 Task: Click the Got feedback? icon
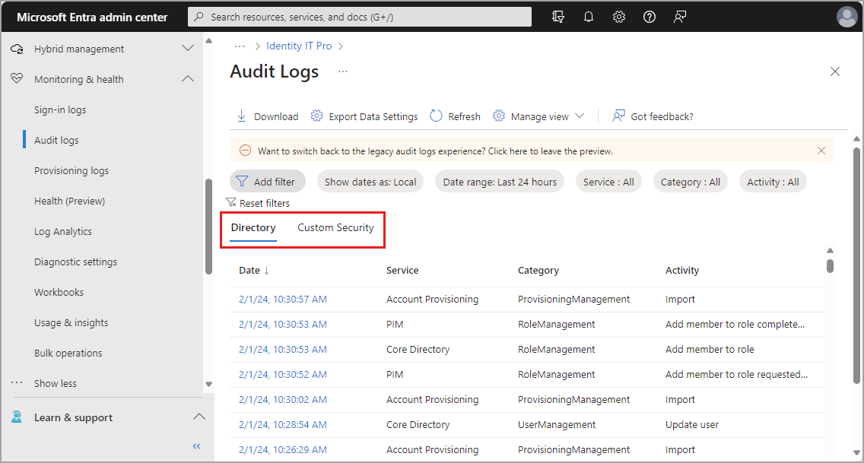coord(618,116)
